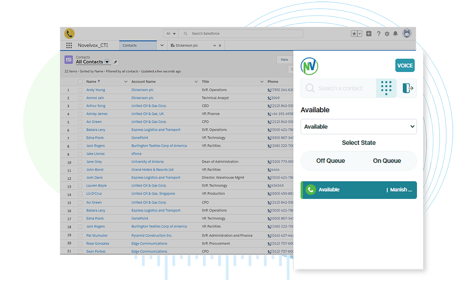
Task: Toggle the select-all checkbox in header
Action: point(80,81)
